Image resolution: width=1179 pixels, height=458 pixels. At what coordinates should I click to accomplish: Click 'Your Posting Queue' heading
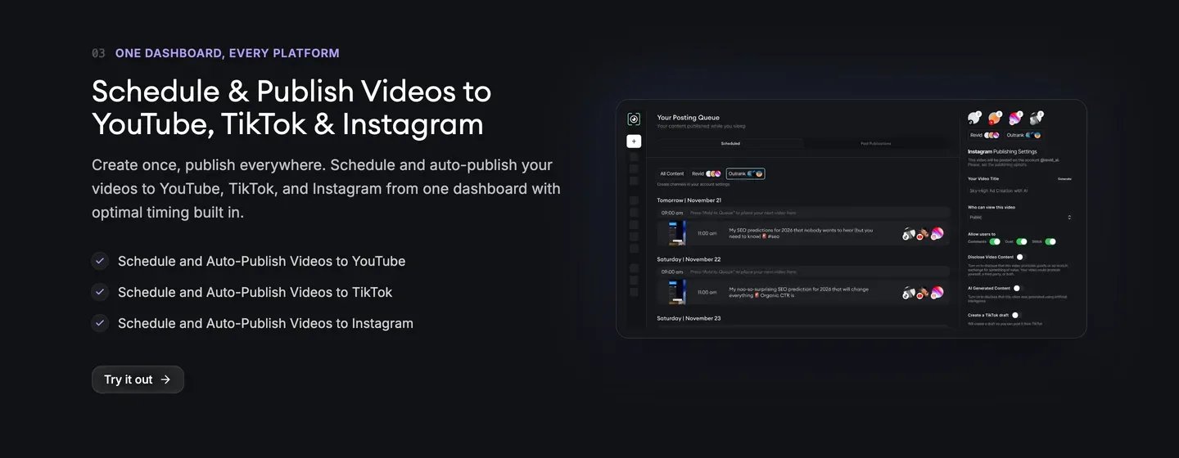(x=688, y=118)
